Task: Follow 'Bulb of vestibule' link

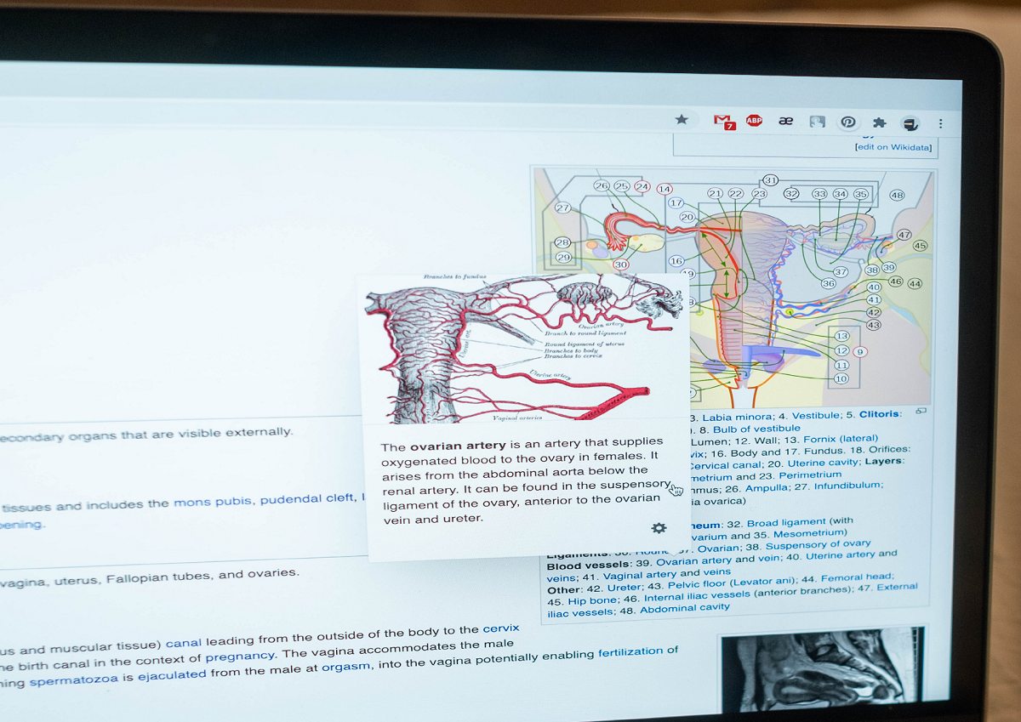Action: [x=756, y=429]
